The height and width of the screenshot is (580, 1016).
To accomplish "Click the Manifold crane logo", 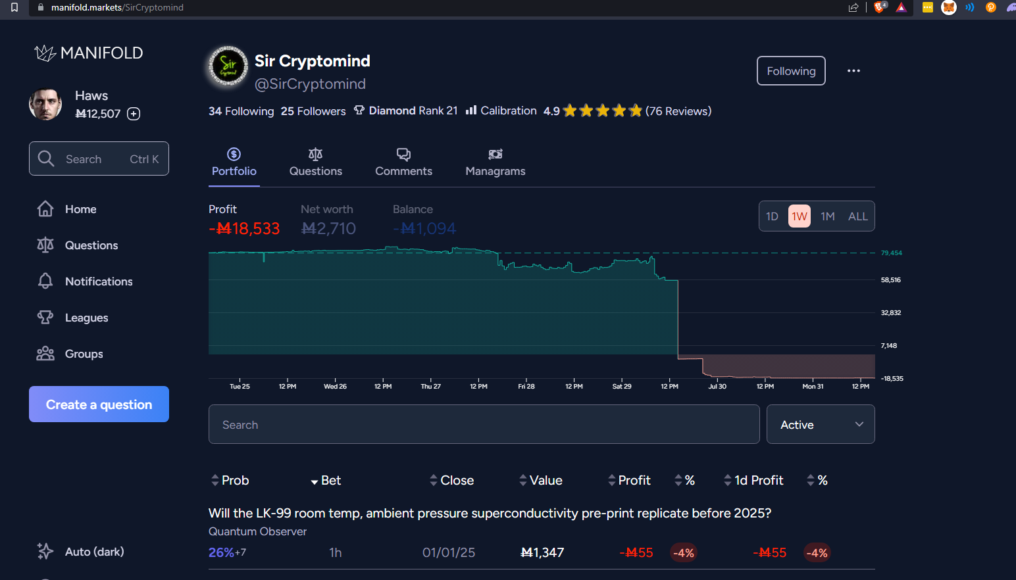I will pyautogui.click(x=45, y=53).
